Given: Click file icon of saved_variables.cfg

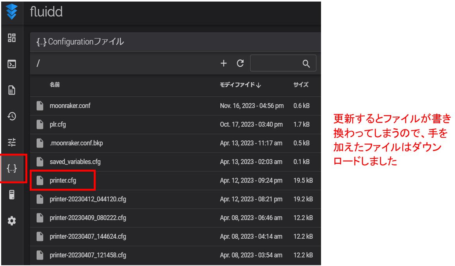Looking at the screenshot, I should [x=40, y=162].
